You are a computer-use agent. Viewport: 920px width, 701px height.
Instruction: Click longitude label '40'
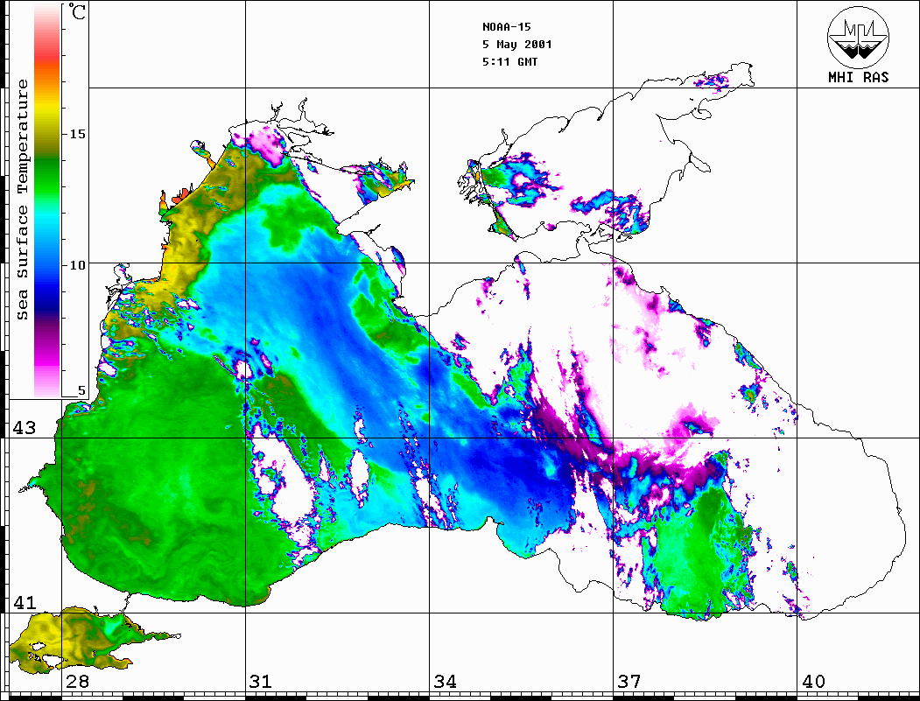(813, 681)
